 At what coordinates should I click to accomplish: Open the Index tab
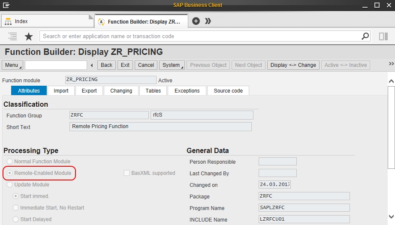47,21
